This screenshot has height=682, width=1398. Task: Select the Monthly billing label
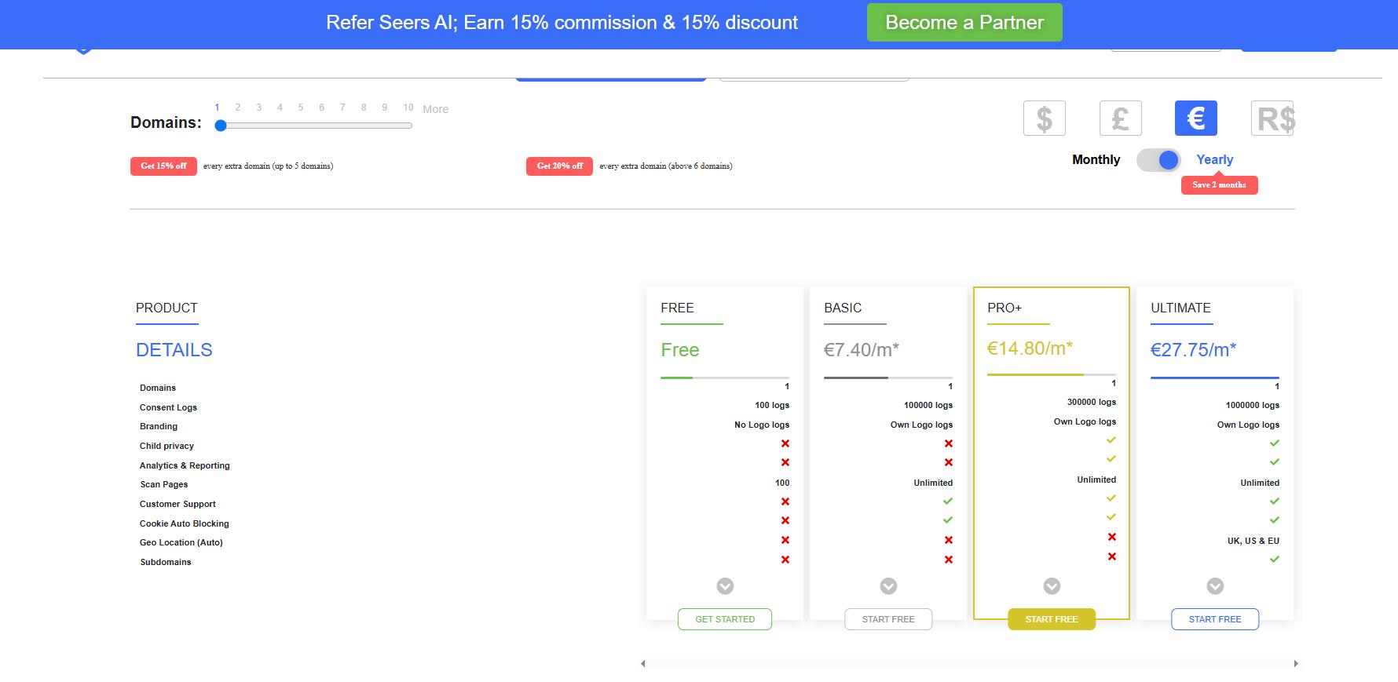(x=1096, y=159)
